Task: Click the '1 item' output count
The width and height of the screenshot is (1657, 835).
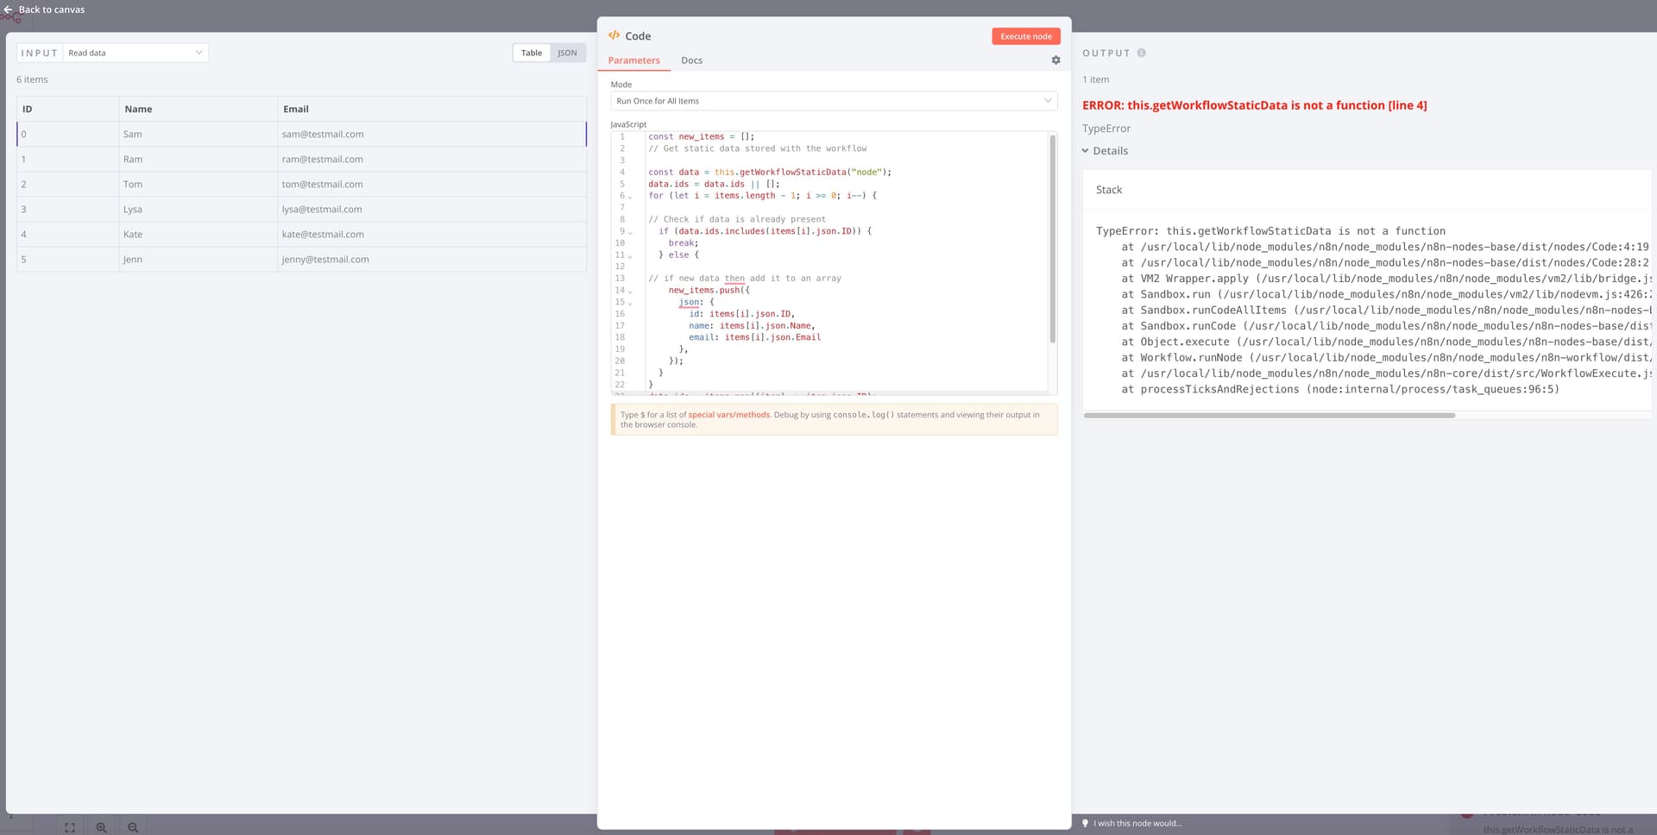Action: coord(1096,79)
